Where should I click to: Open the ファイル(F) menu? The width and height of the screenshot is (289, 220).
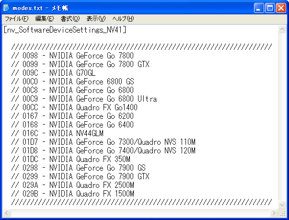[16, 19]
